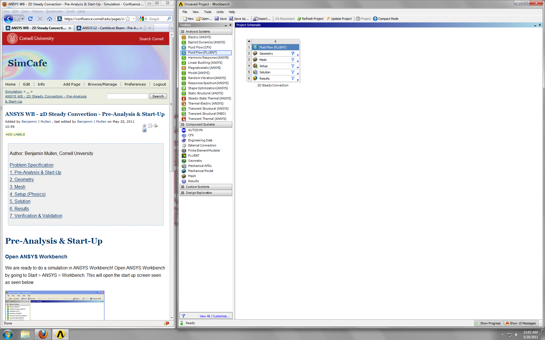Select the Mechanical APDL component icon

pos(184,166)
